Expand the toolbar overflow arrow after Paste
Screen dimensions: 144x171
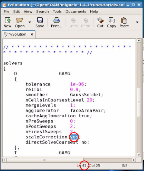[137, 22]
